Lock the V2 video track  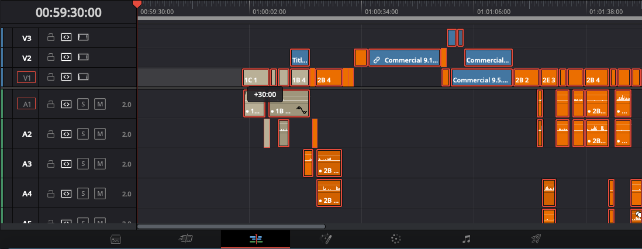(x=51, y=57)
